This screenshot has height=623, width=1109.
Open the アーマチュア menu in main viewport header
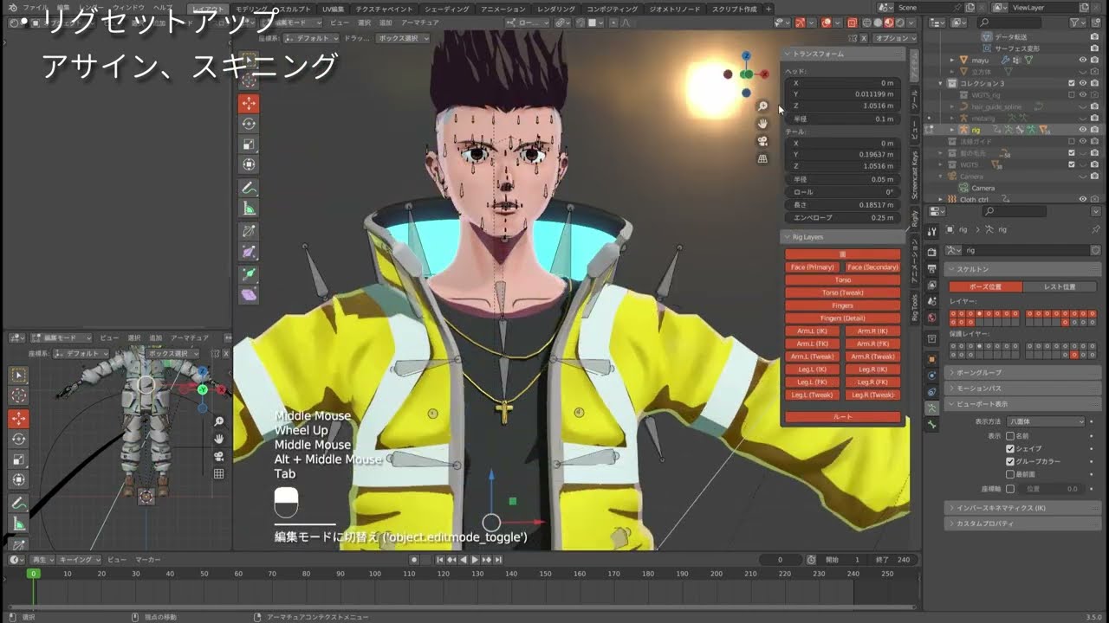[x=419, y=23]
